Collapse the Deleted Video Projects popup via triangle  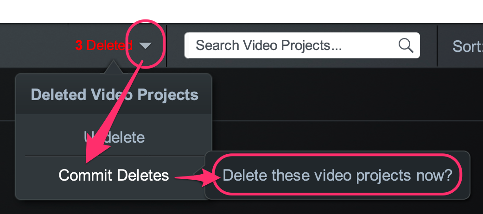pos(146,45)
